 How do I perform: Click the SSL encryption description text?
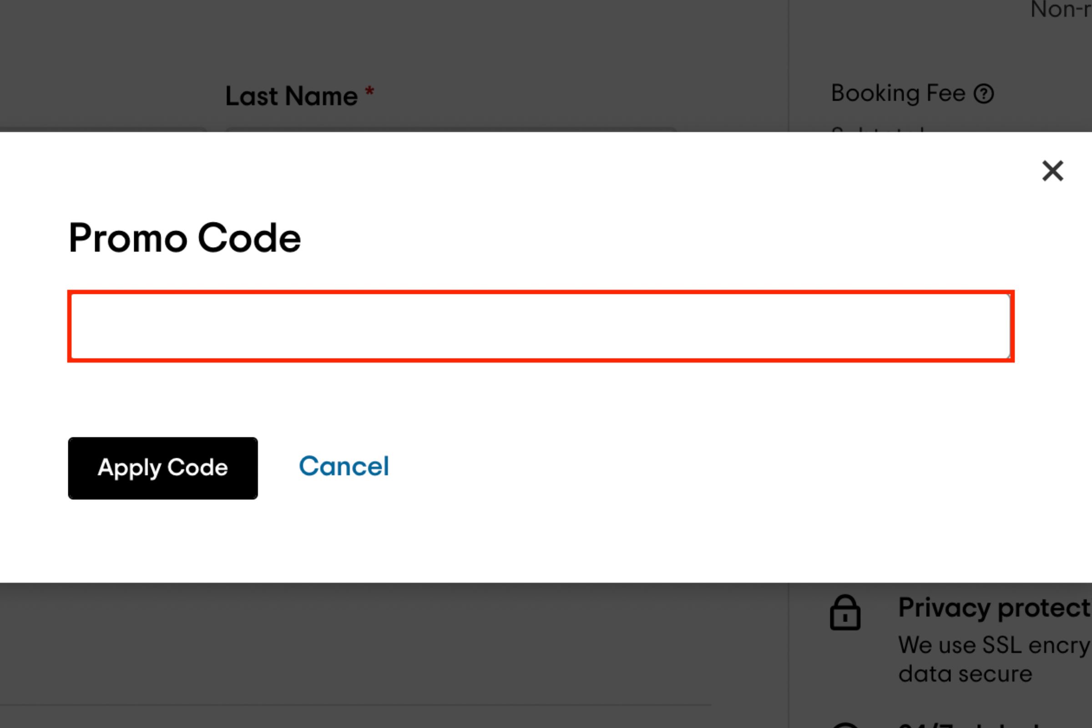pyautogui.click(x=995, y=645)
